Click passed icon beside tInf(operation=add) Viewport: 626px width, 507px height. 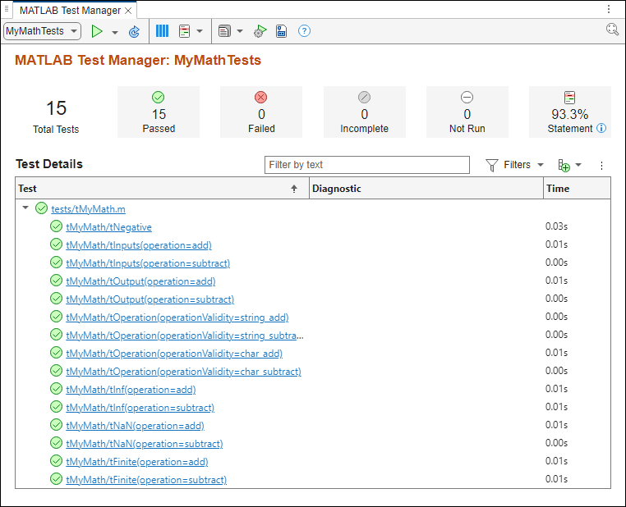point(57,388)
